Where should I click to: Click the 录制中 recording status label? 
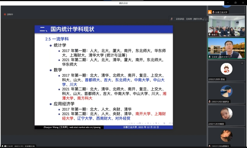[10, 14]
